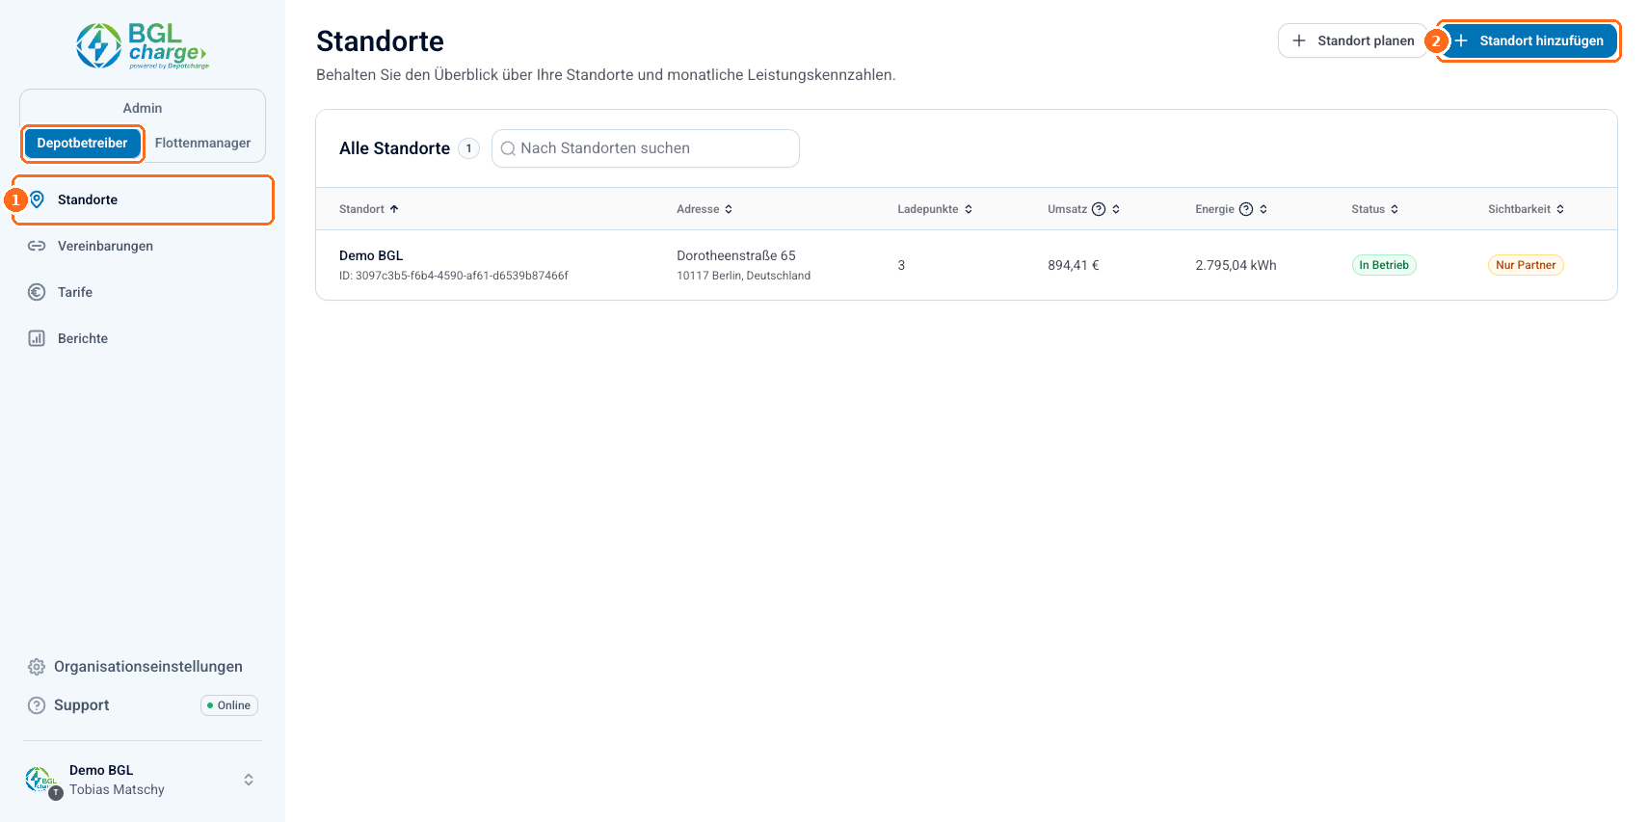Click the Alle Standorte count badge
The image size is (1648, 822).
[x=469, y=148]
